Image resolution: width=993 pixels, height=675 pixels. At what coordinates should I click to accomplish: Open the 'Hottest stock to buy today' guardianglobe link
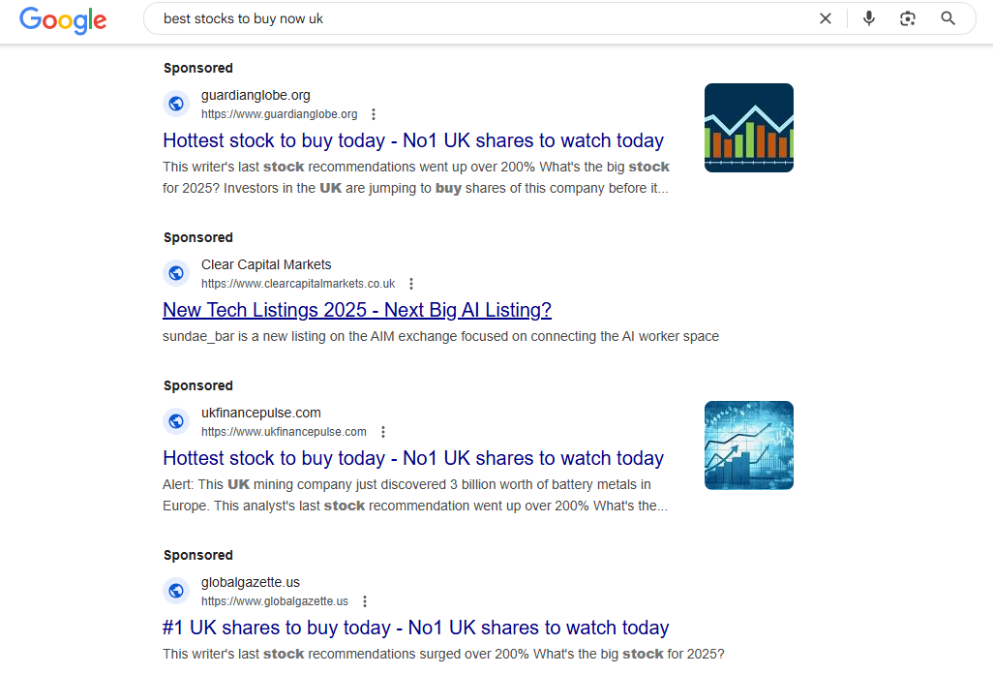(412, 140)
